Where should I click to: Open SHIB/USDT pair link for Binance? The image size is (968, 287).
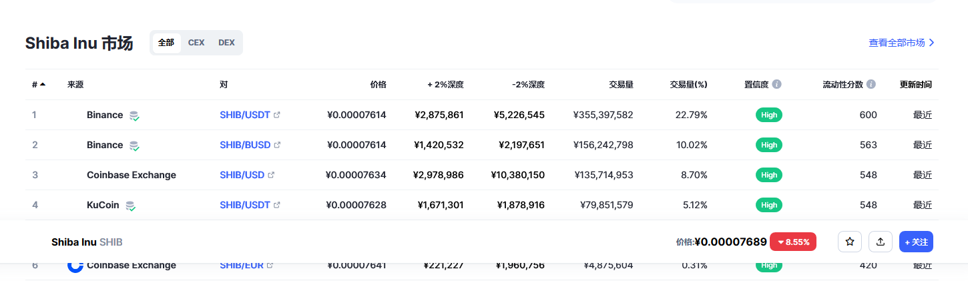244,115
